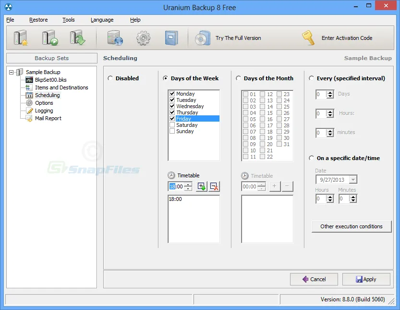The height and width of the screenshot is (310, 400).
Task: Select the Disabled scheduling option
Action: [110, 78]
